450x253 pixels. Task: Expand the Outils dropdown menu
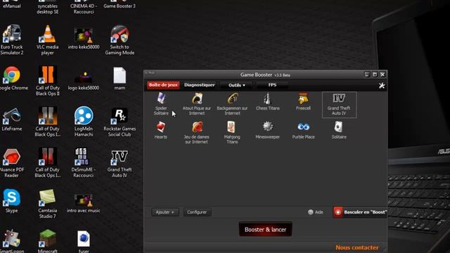[237, 85]
